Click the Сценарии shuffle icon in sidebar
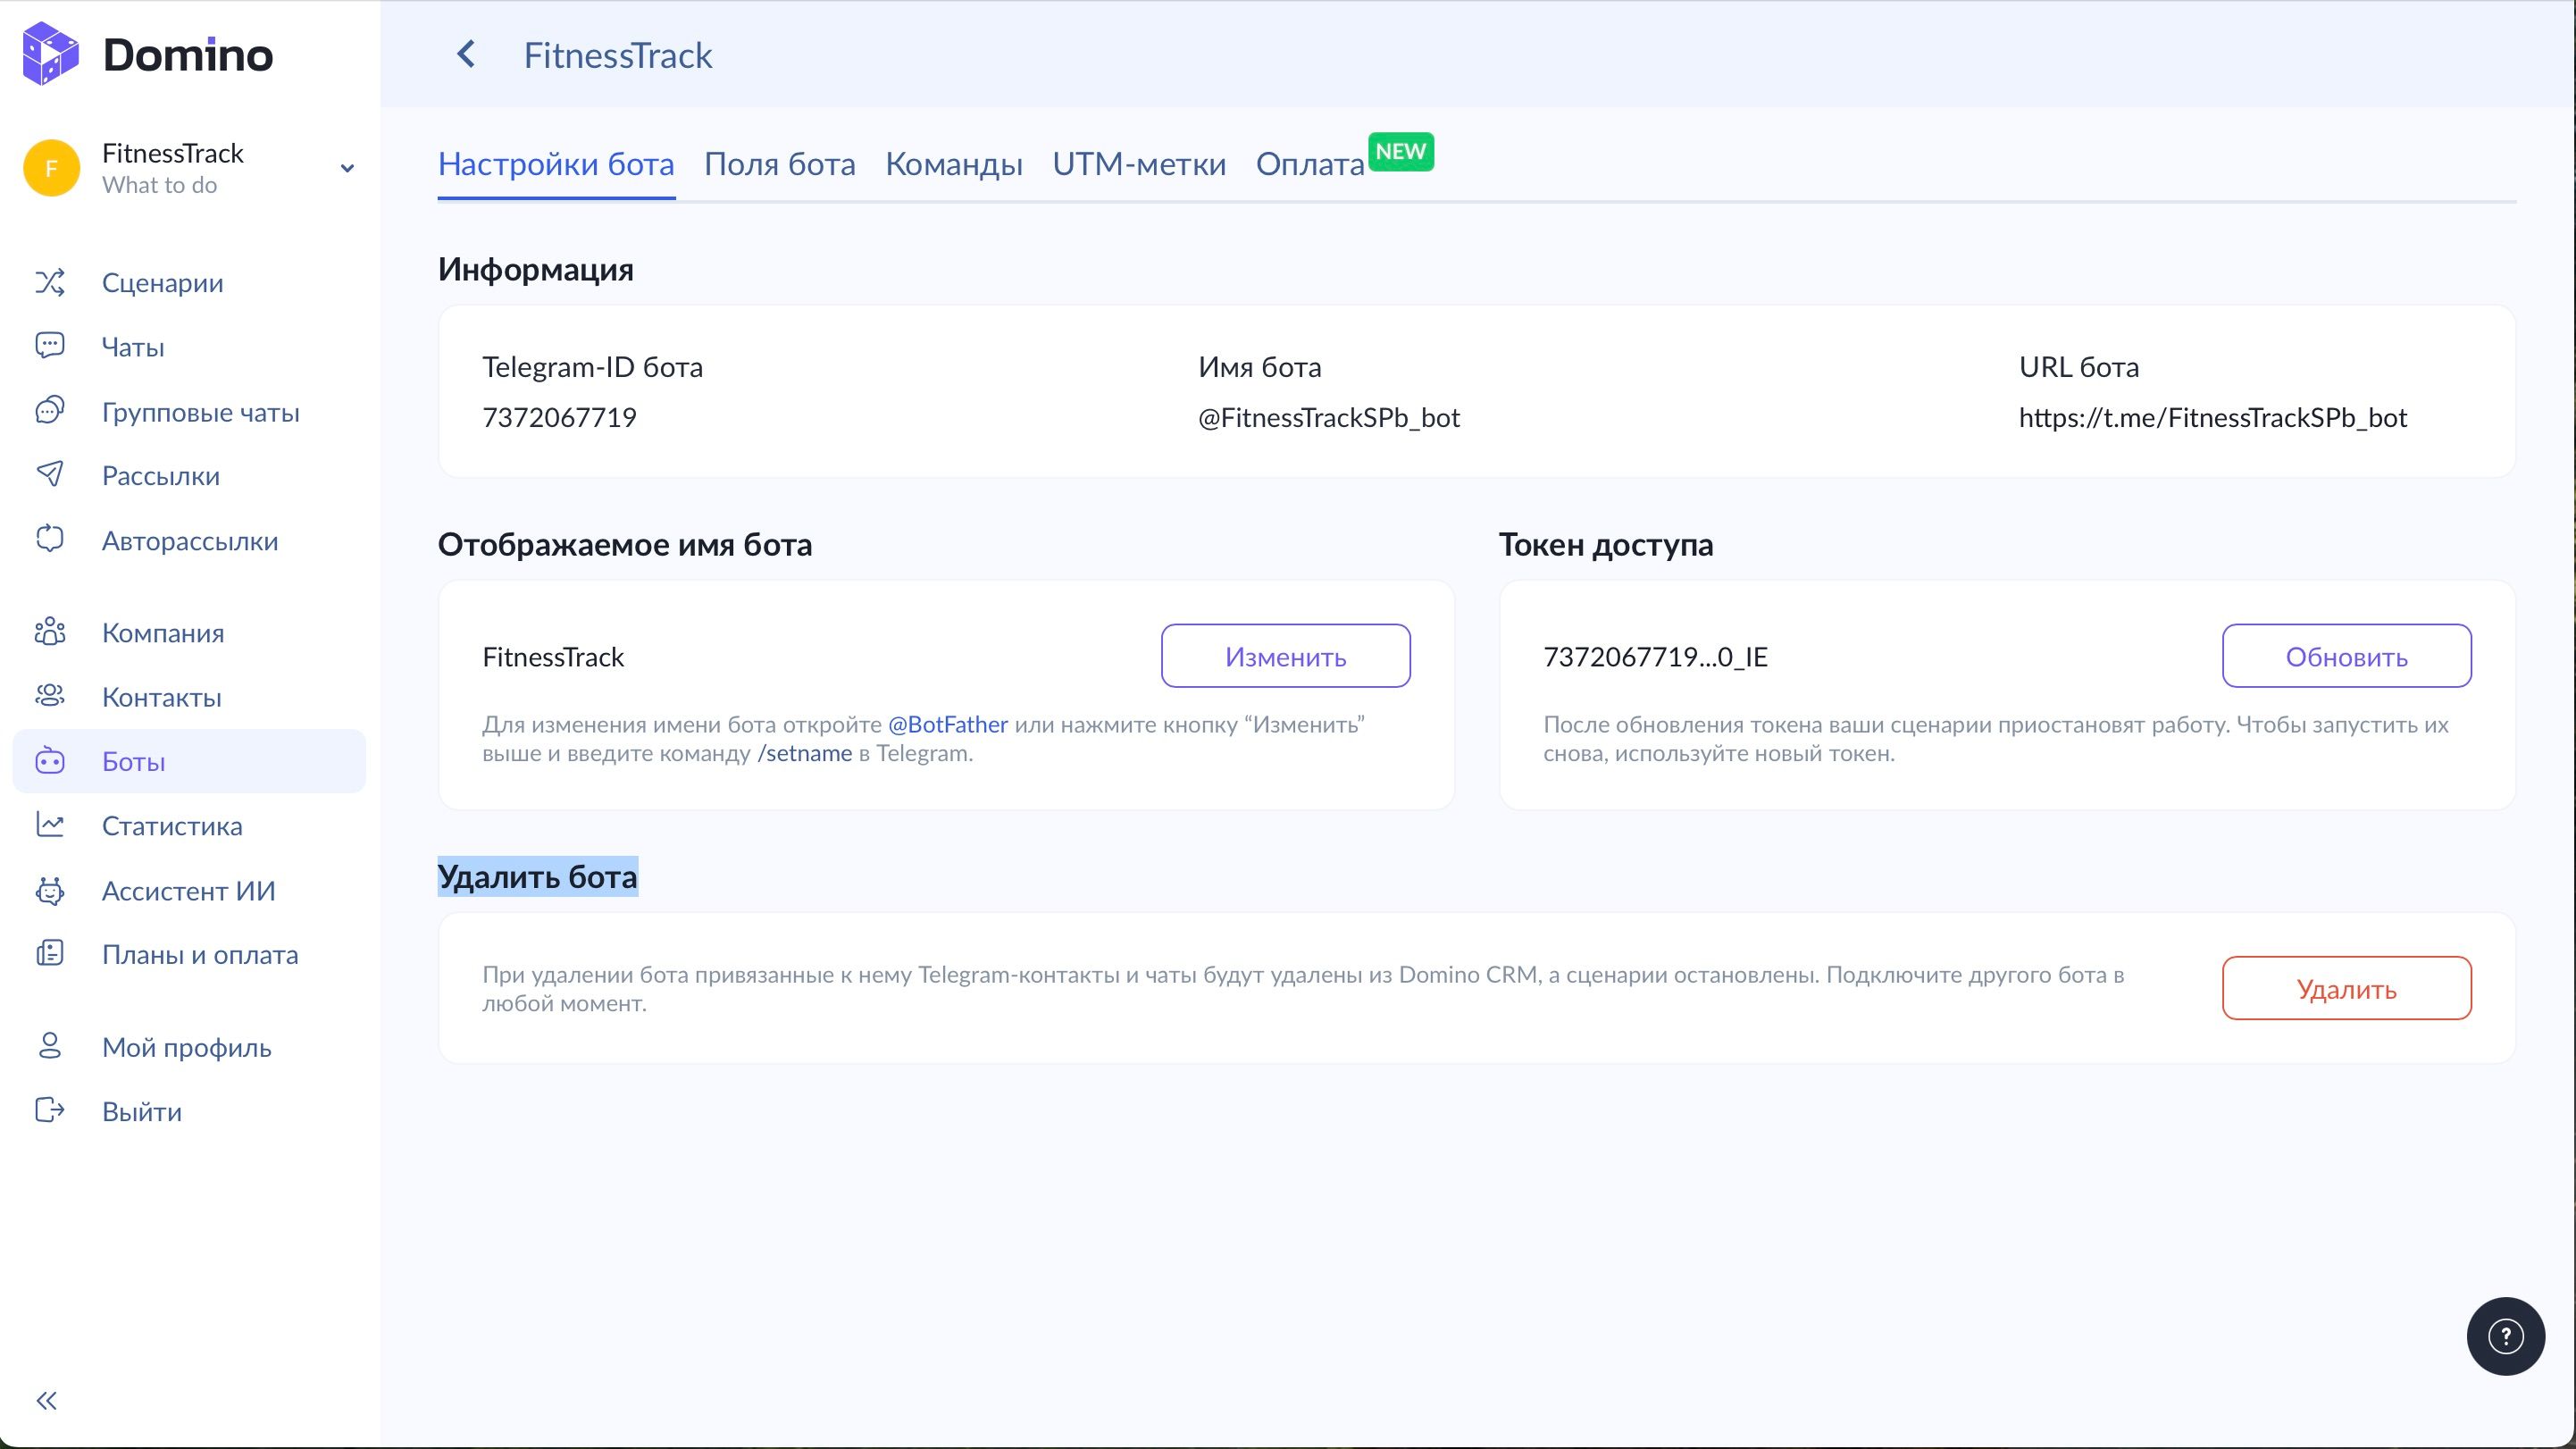Viewport: 2576px width, 1449px height. coord(50,283)
